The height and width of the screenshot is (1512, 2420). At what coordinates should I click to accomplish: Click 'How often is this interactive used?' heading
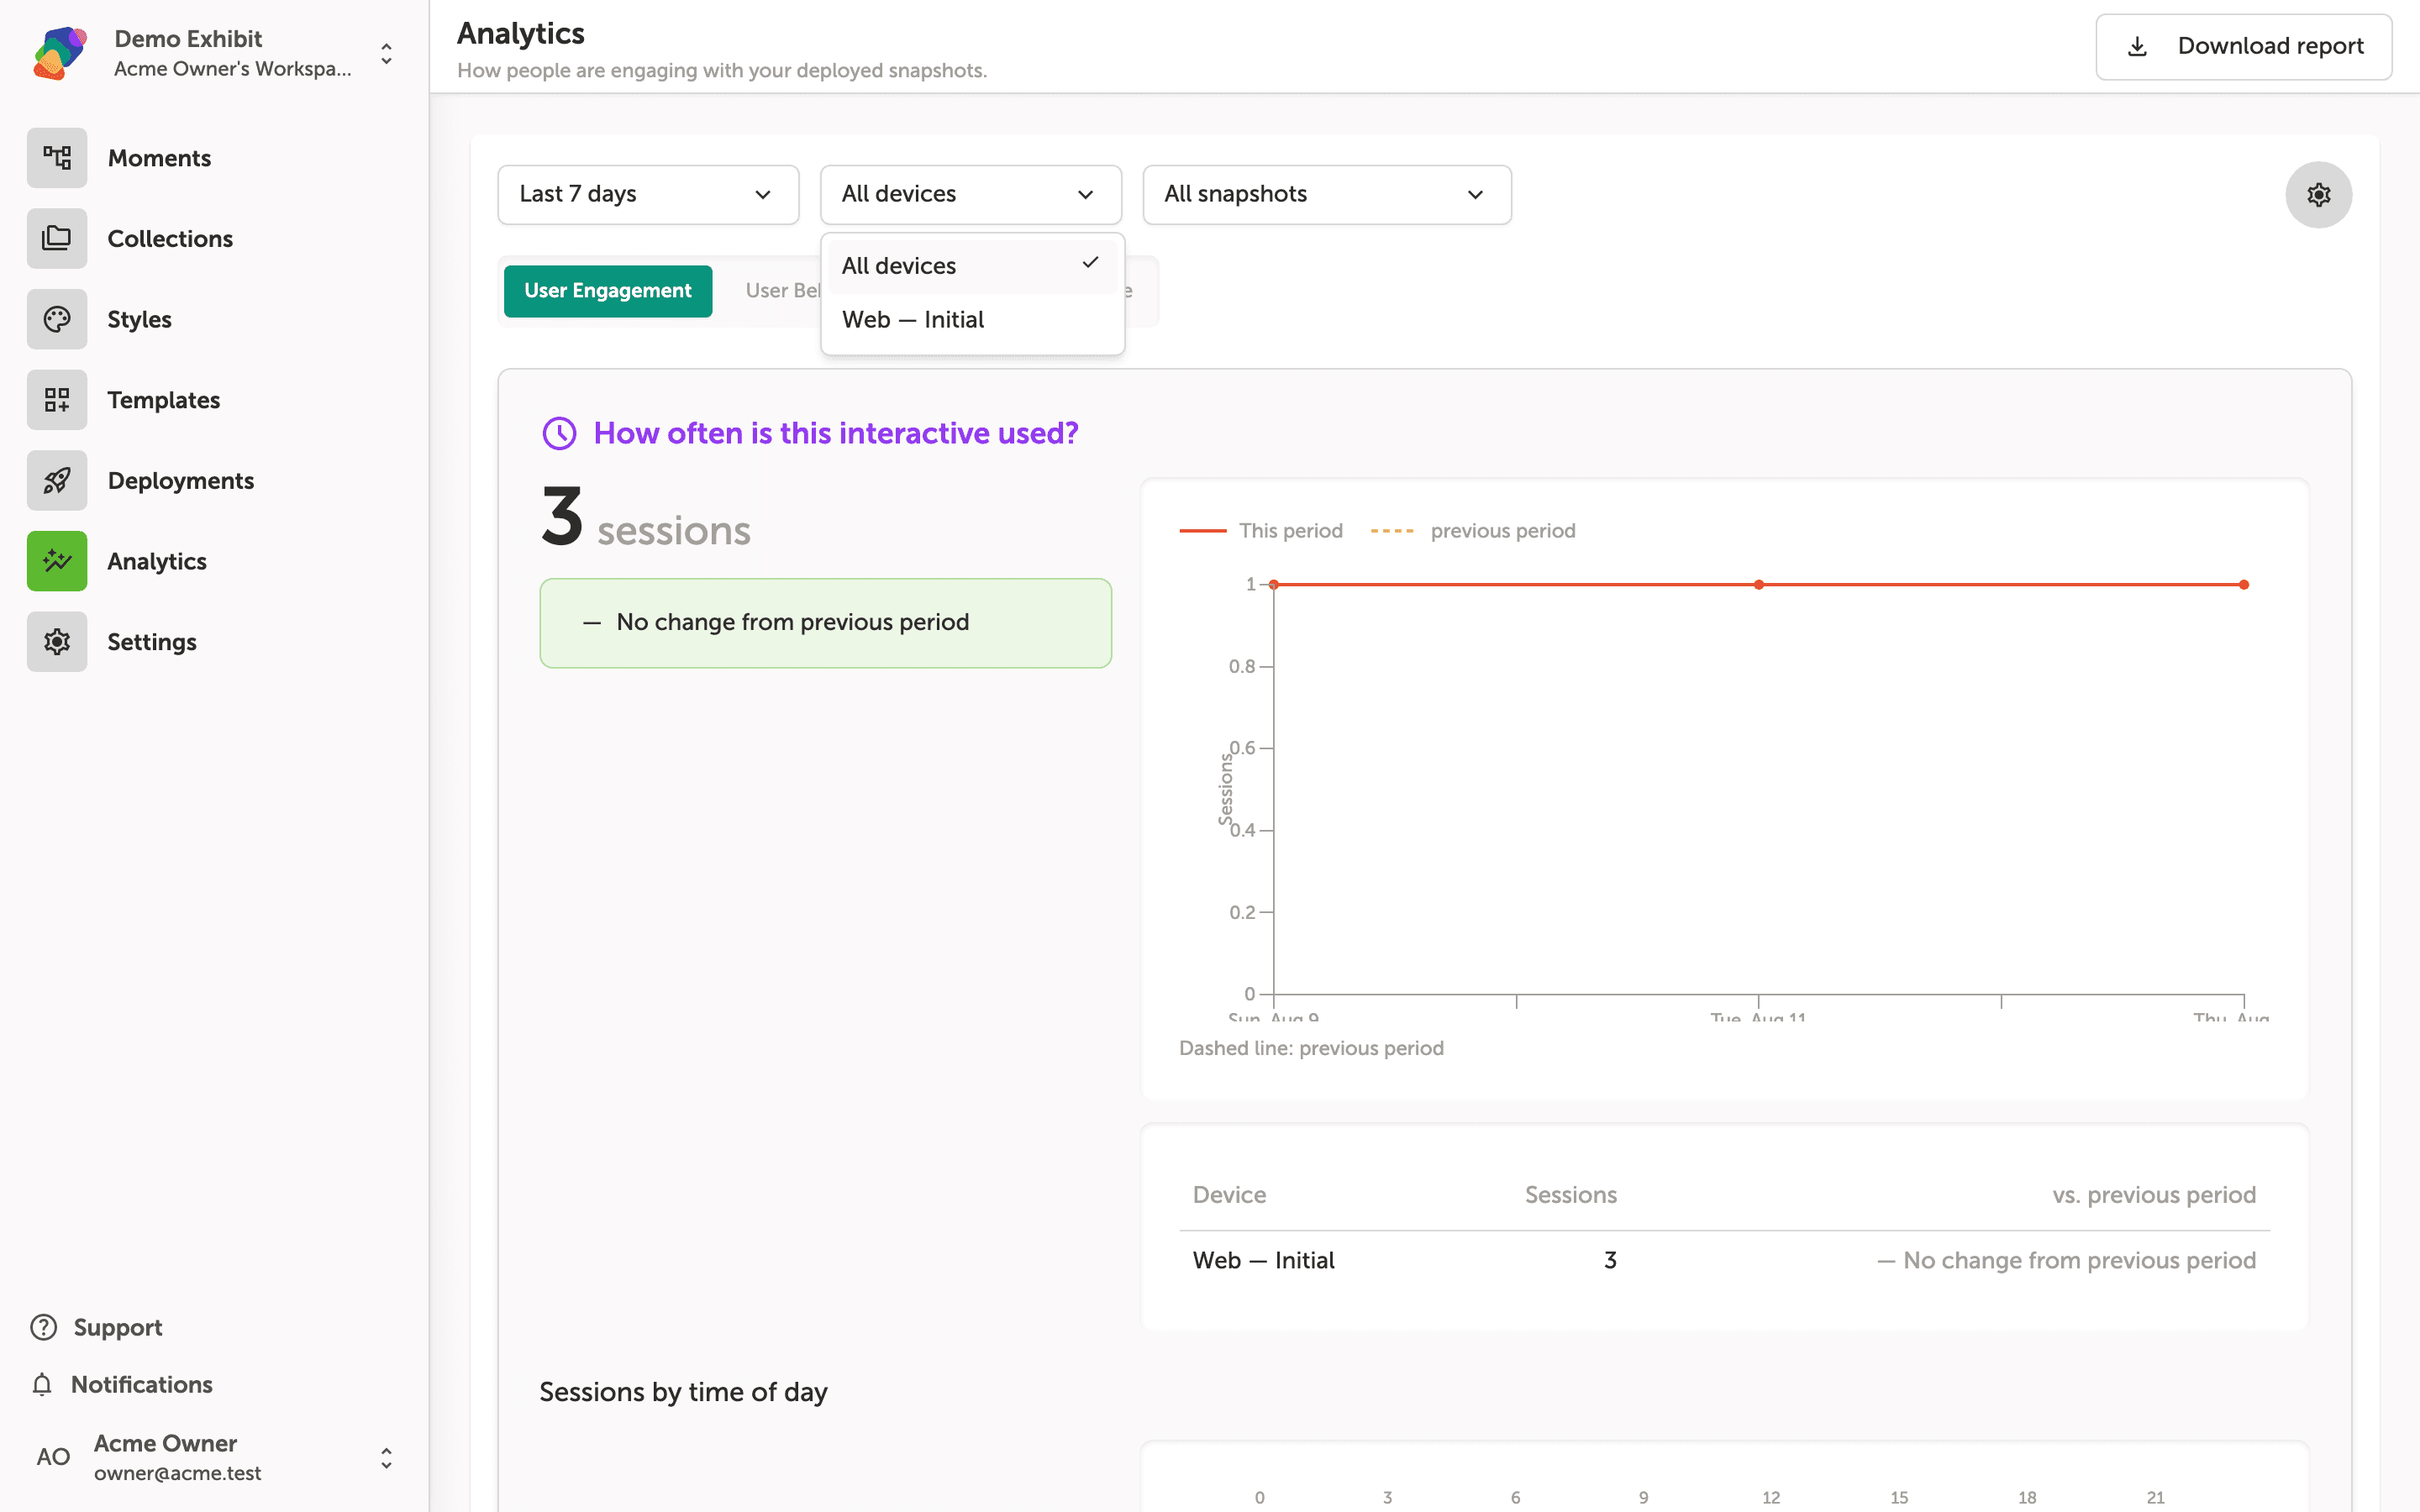pos(835,433)
